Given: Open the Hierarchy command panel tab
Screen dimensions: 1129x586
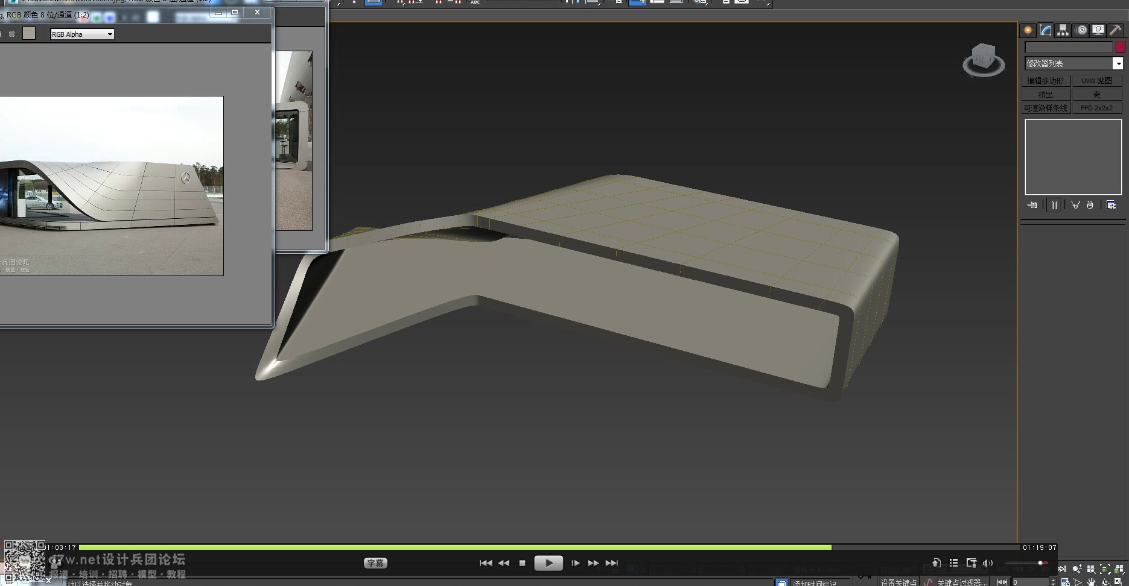Looking at the screenshot, I should 1063,30.
